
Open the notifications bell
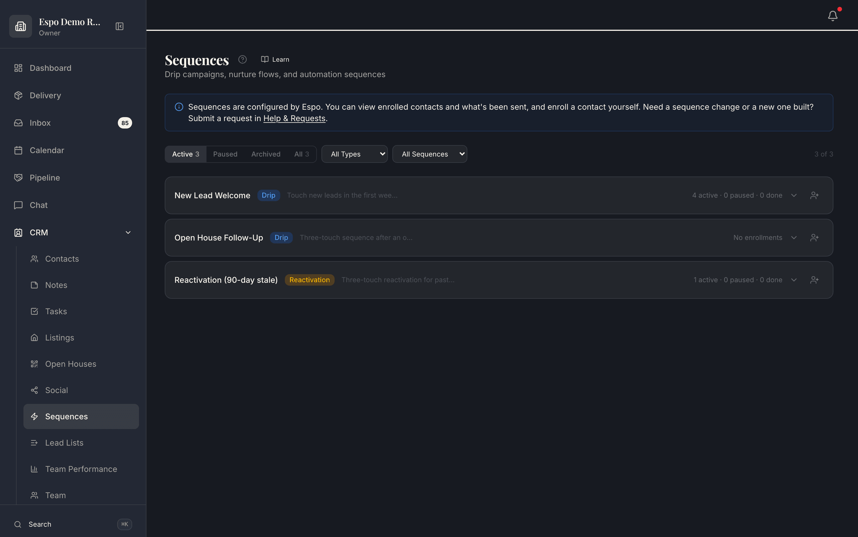pyautogui.click(x=832, y=16)
